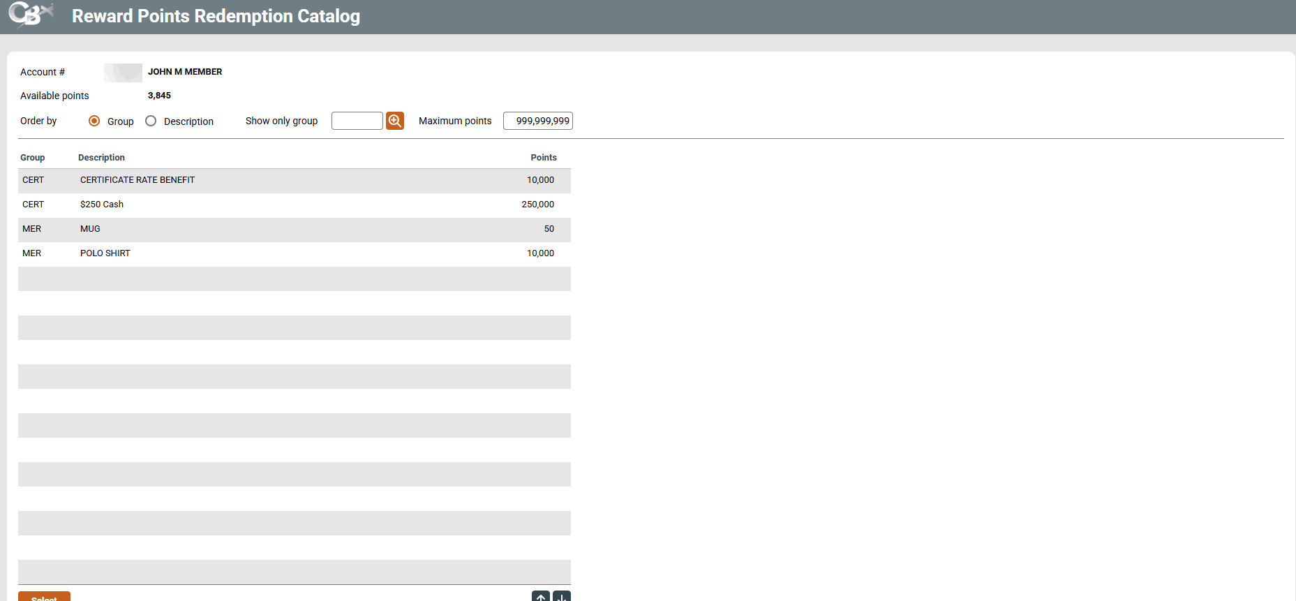1296x601 pixels.
Task: Click the up arrow page button
Action: (540, 597)
